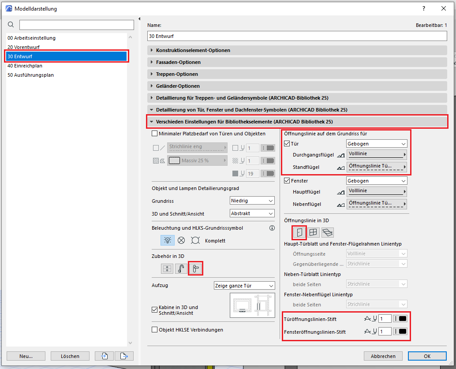Viewport: 456px width, 369px height.
Task: Click the Neu... button
Action: 26,356
